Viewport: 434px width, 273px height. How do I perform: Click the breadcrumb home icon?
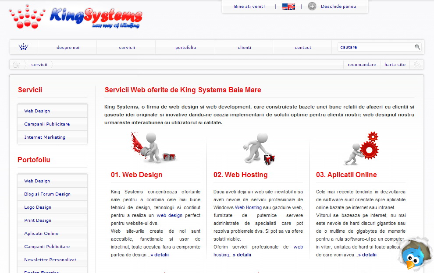tap(17, 65)
